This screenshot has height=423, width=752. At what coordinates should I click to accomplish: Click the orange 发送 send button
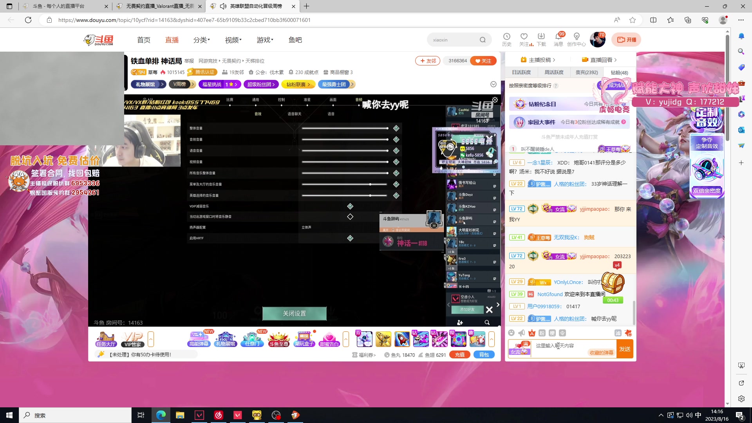[x=625, y=349]
